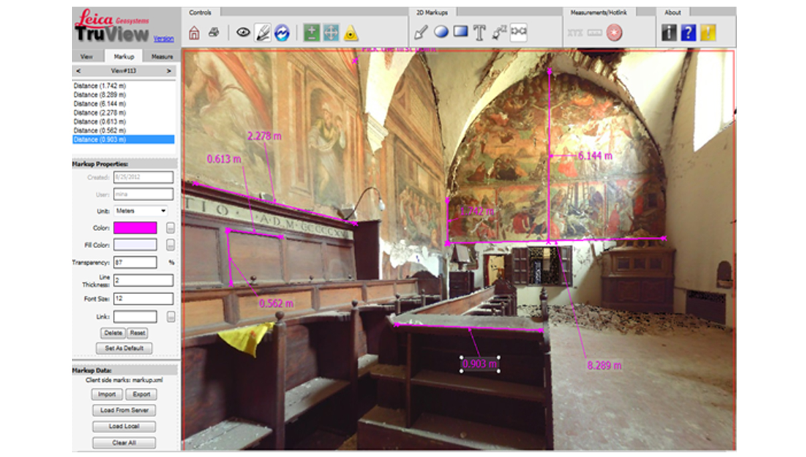Screen dimensions: 806x457
Task: Click the Load From Server button
Action: (x=124, y=410)
